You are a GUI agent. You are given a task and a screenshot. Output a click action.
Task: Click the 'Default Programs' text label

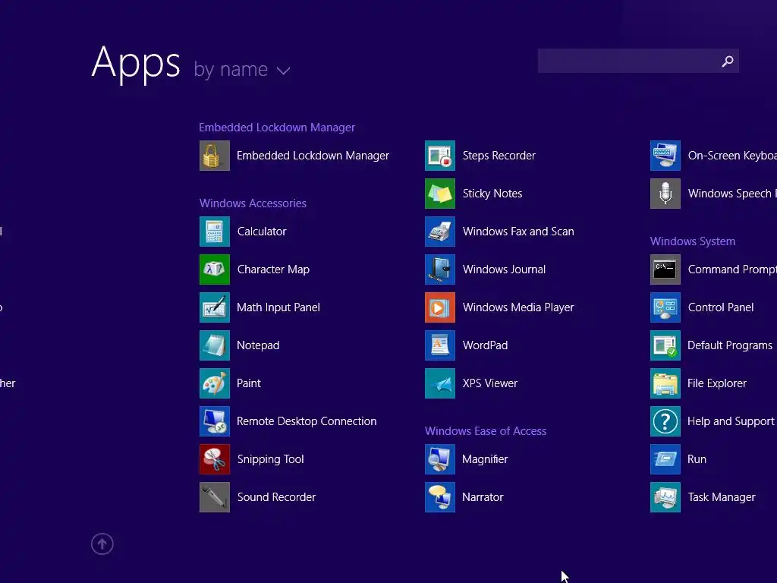(x=730, y=345)
